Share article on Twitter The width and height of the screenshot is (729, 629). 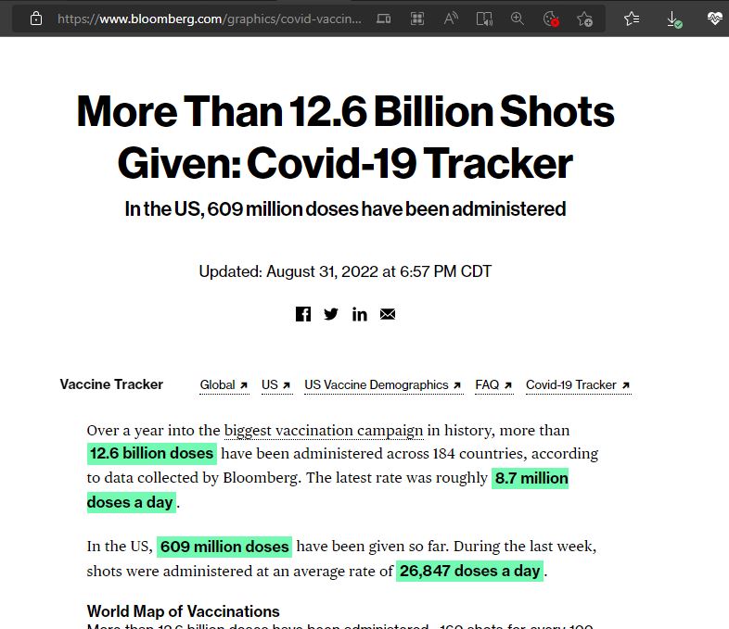(x=331, y=314)
